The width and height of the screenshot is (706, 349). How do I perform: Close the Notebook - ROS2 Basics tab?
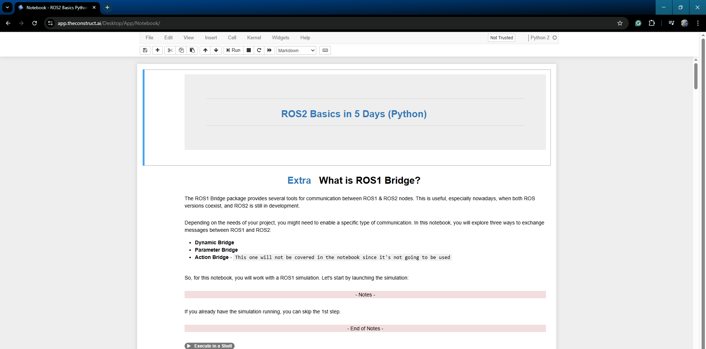(x=94, y=7)
